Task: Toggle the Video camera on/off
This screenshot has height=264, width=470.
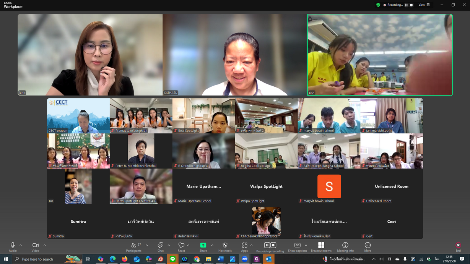Action: pyautogui.click(x=35, y=246)
